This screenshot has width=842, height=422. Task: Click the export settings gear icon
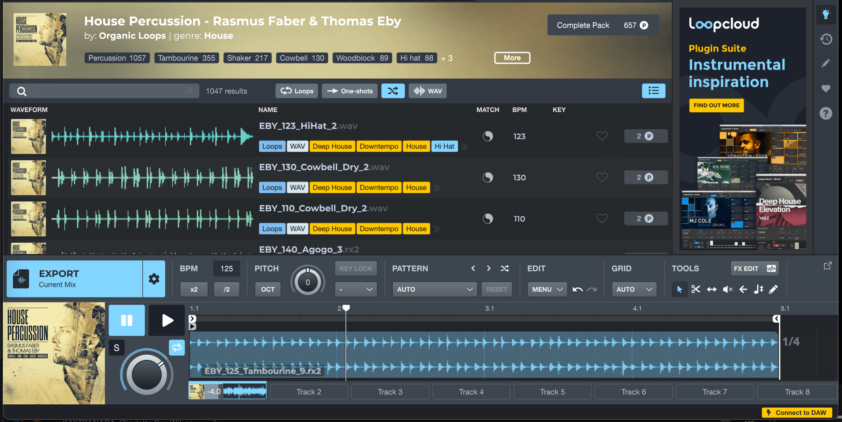click(154, 279)
